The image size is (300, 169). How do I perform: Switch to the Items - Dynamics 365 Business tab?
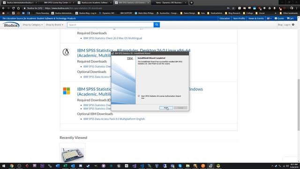[170, 3]
